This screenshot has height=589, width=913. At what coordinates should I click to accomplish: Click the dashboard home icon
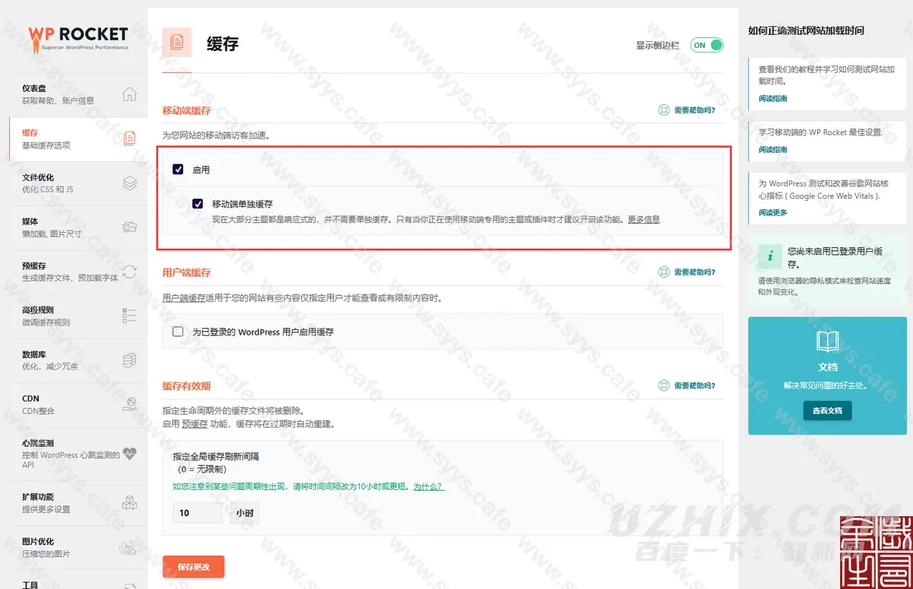[130, 94]
